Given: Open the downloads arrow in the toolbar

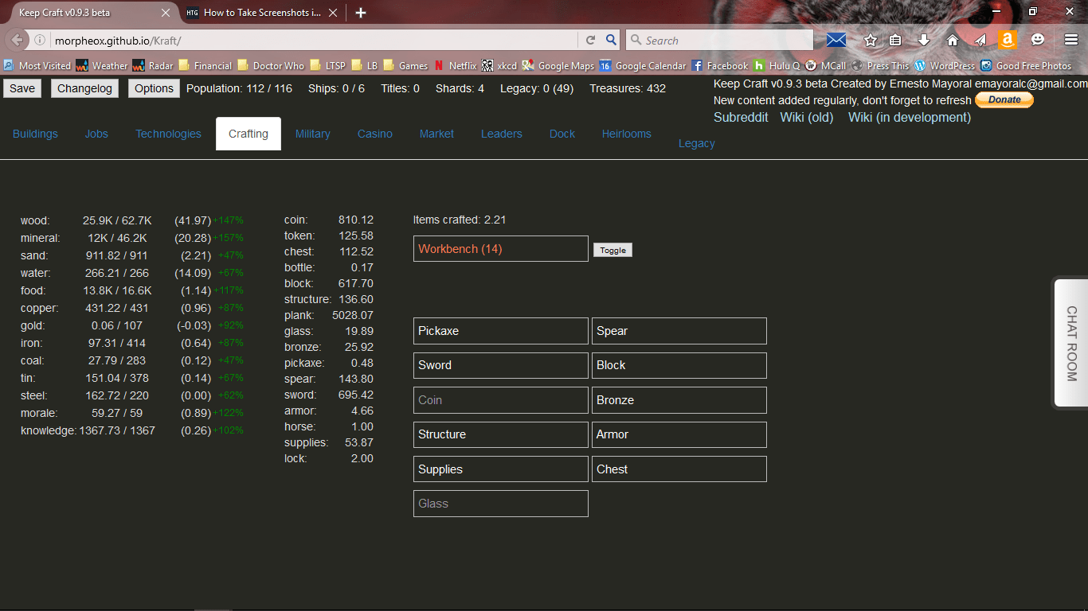Looking at the screenshot, I should coord(924,40).
